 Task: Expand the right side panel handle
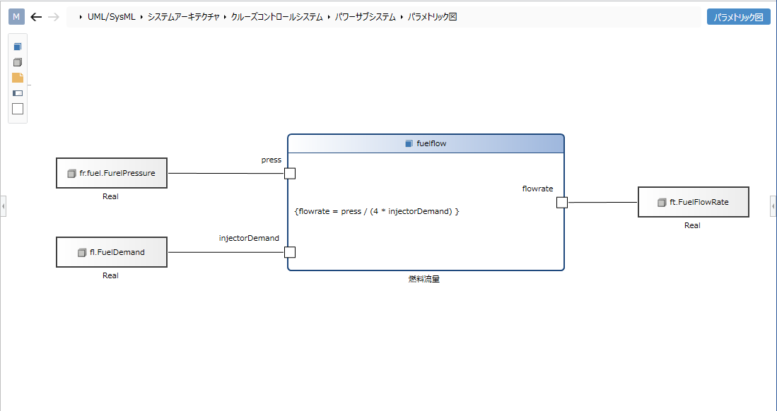tap(773, 206)
